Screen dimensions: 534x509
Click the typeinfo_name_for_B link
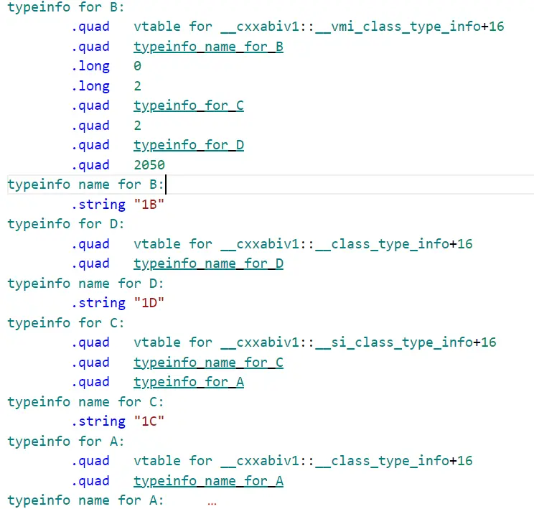click(208, 47)
